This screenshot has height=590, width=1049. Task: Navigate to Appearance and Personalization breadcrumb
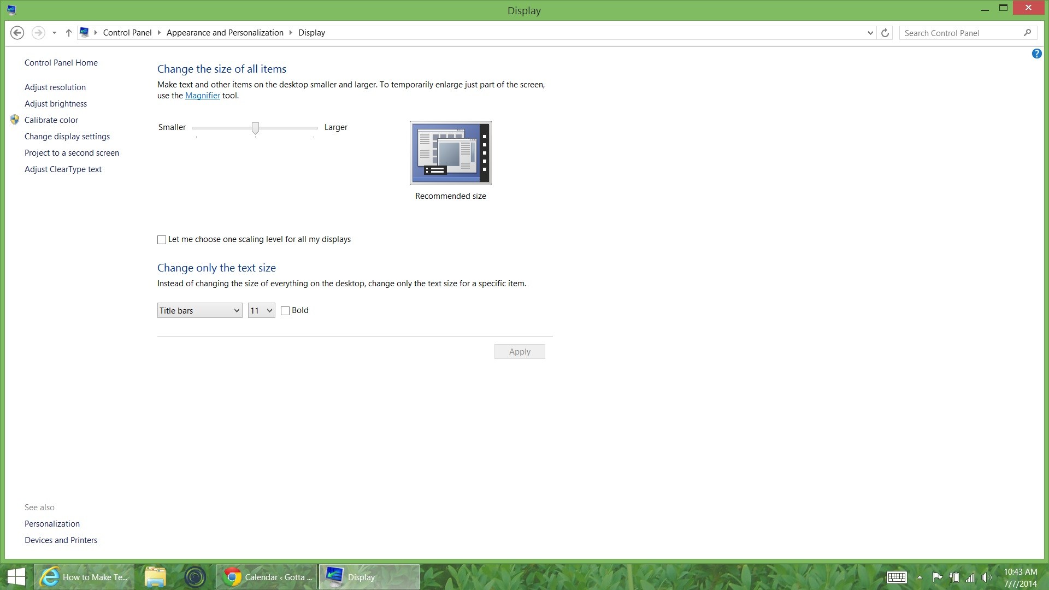click(225, 33)
